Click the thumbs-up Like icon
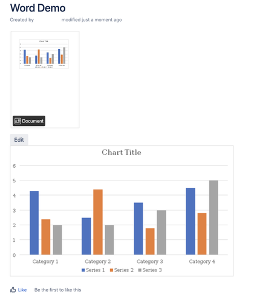The width and height of the screenshot is (280, 295). tap(13, 290)
